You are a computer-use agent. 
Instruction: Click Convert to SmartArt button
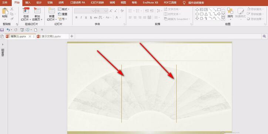point(177,19)
